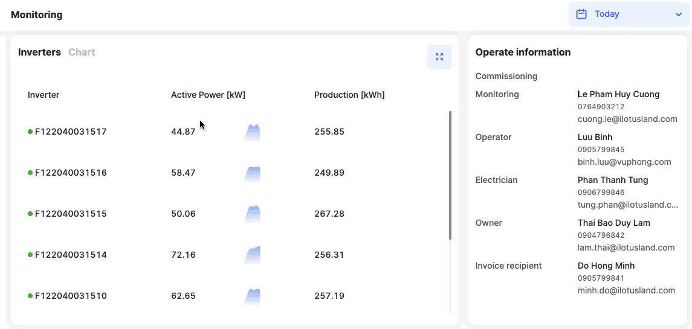Click Owner email lam.thai@ilotusland.com
The height and width of the screenshot is (329, 692).
point(626,248)
